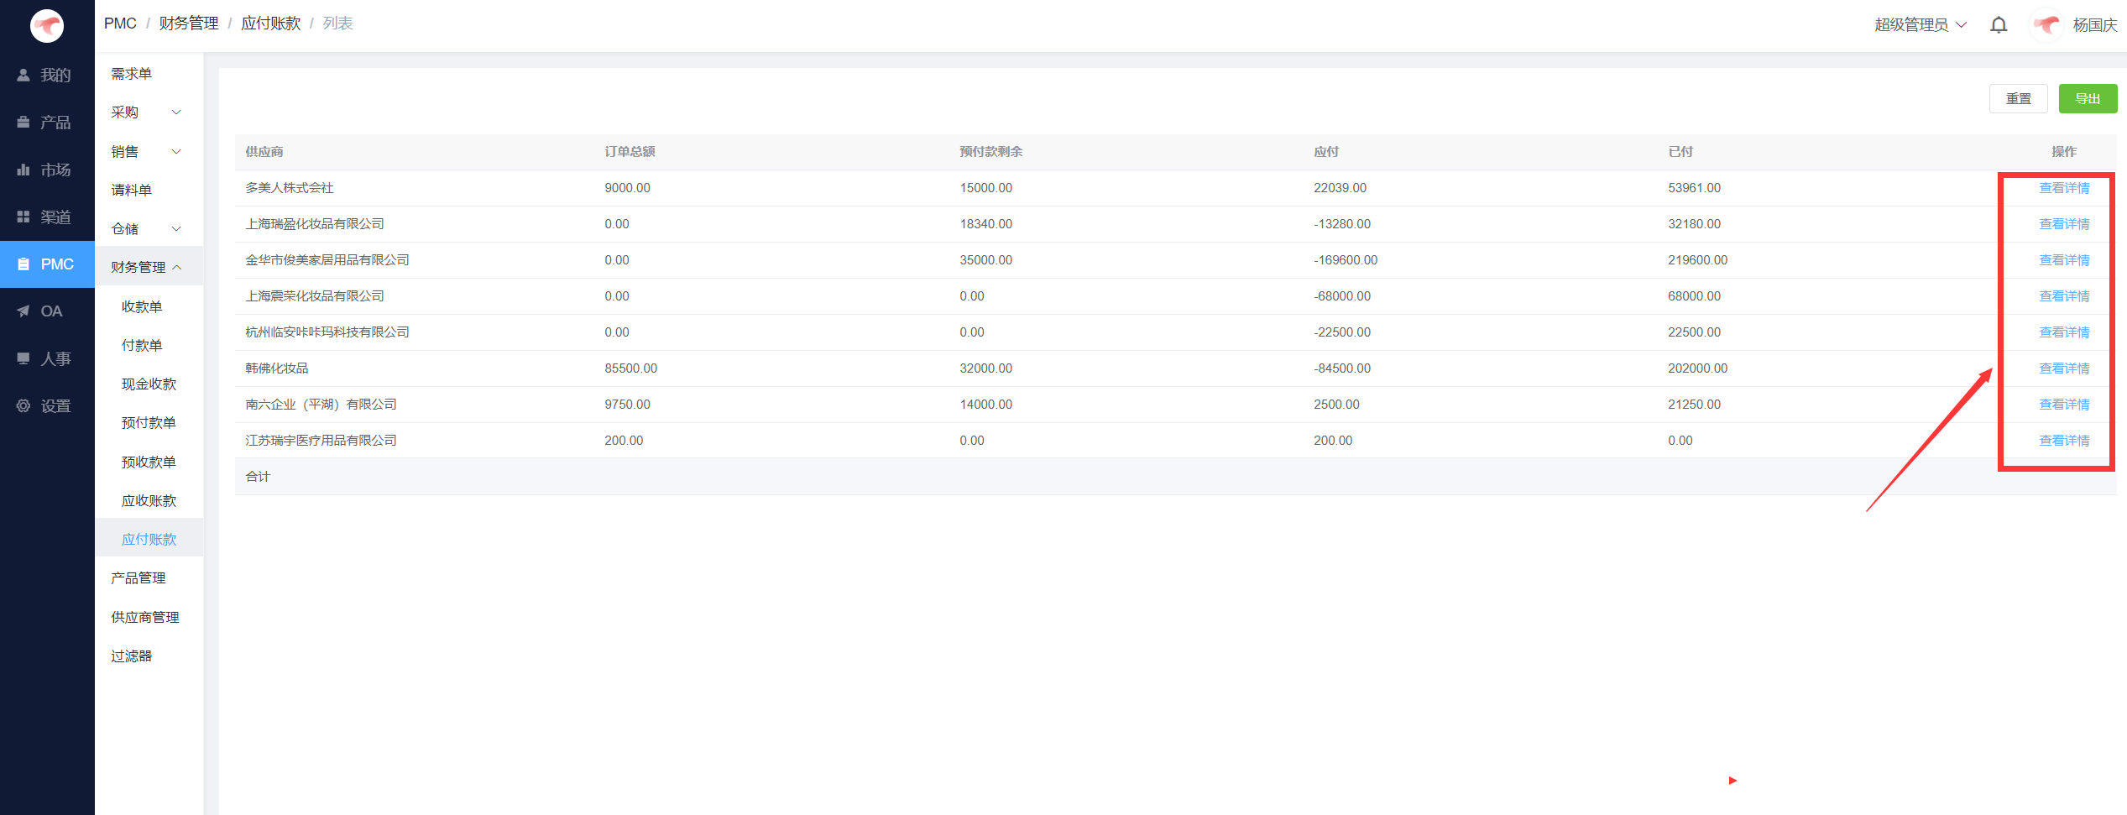Go to 预付款单 page
Viewport: 2127px width, 815px height.
[x=149, y=423]
